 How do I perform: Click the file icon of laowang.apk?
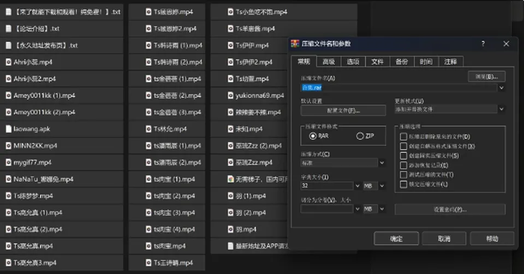tap(9, 129)
